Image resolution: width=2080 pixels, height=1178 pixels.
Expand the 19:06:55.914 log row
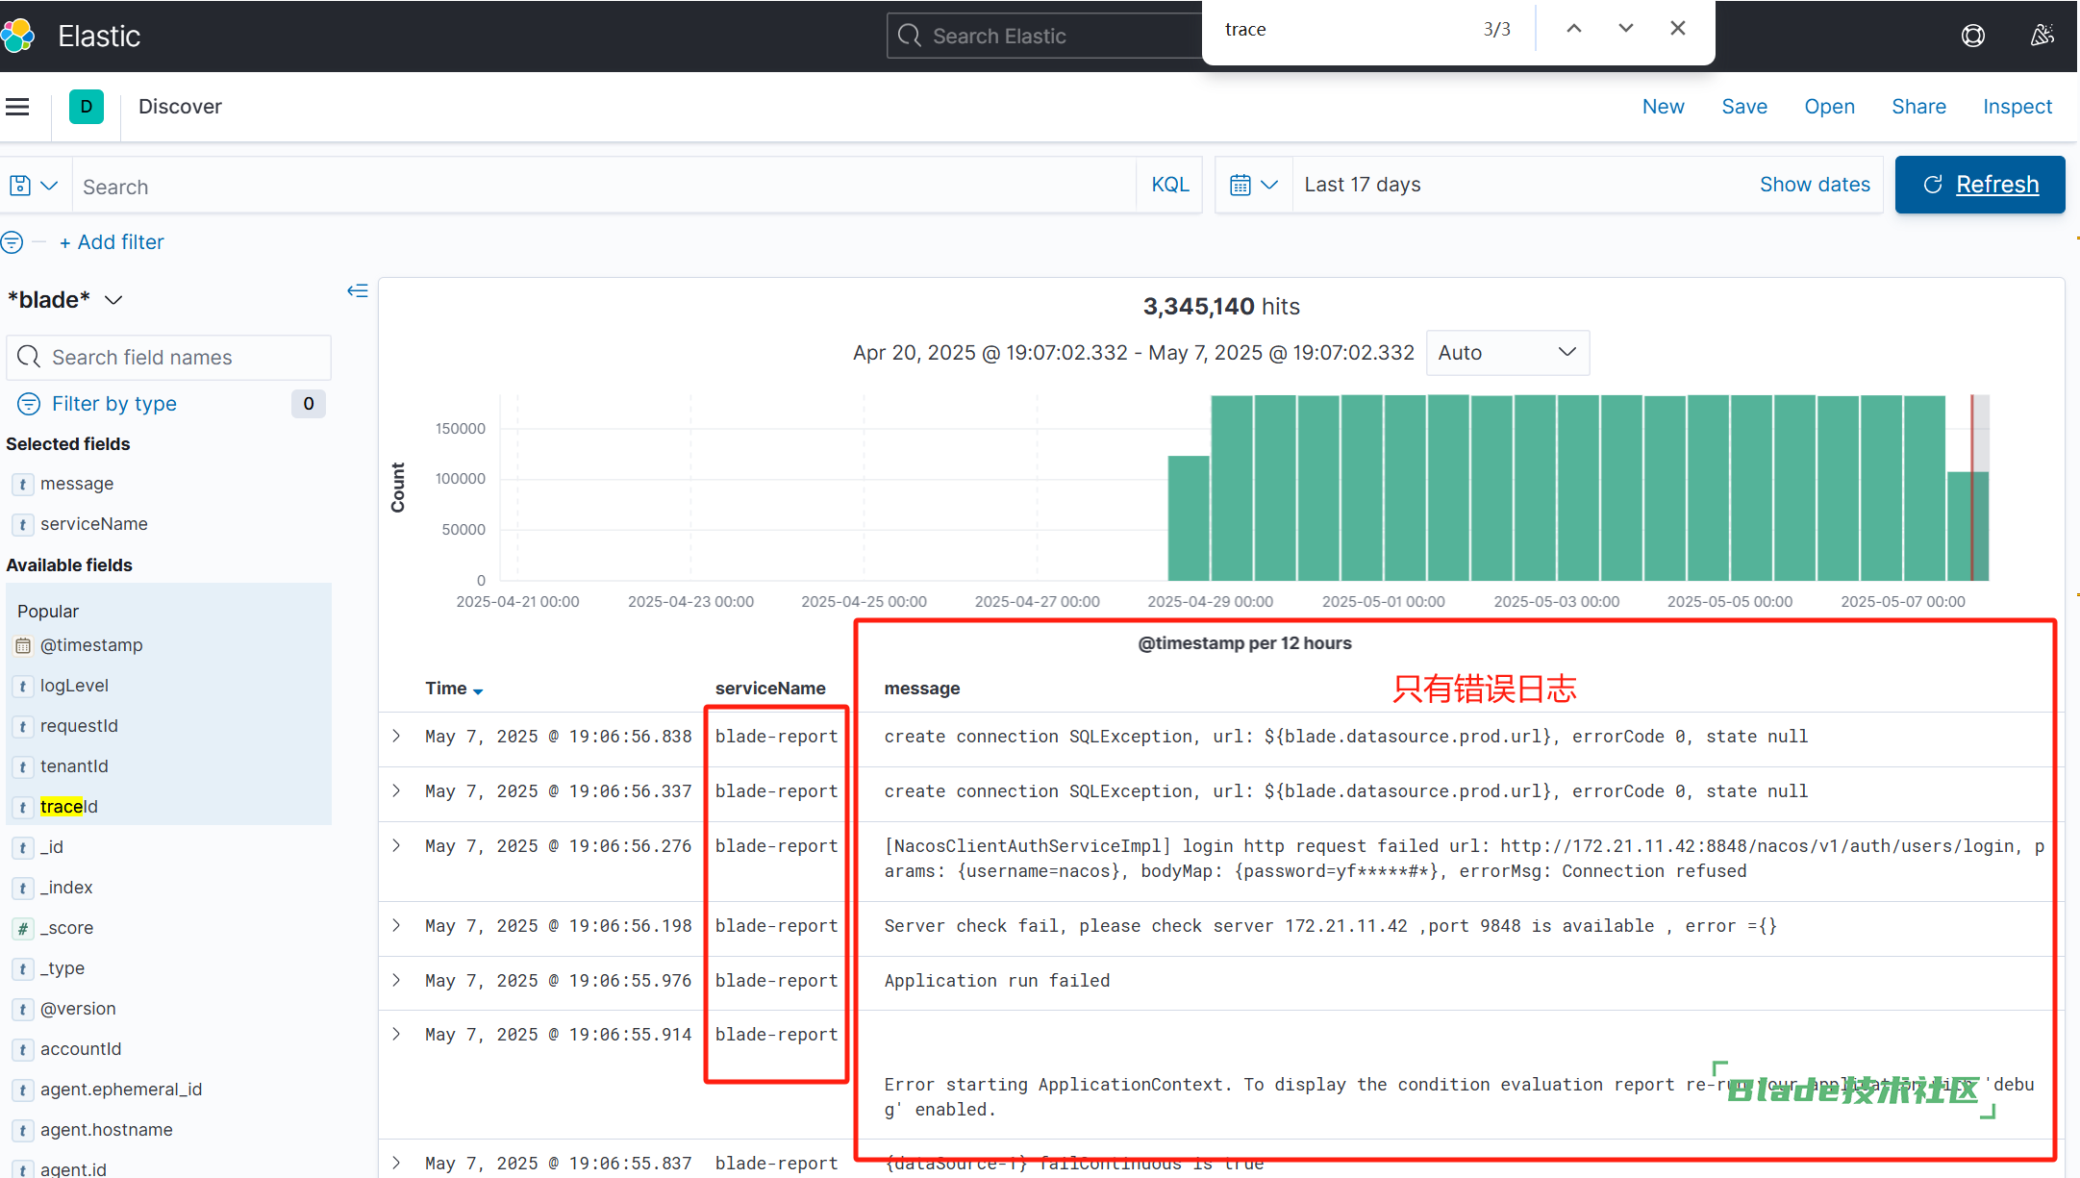coord(396,1035)
